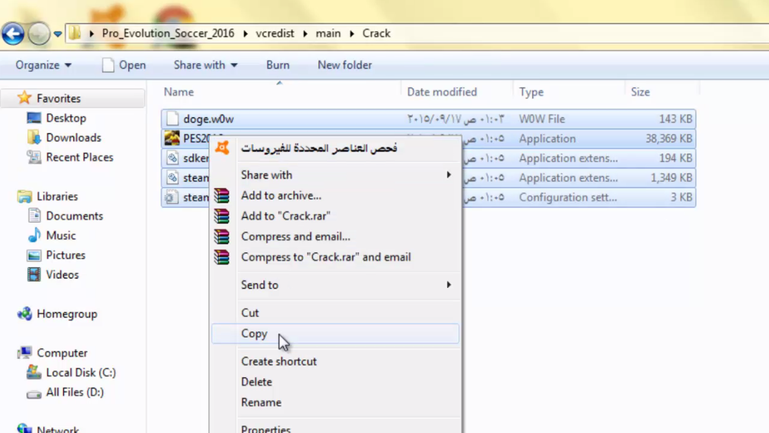
Task: Expand the arrow after Pro_Evolution_Soccer_2016 breadcrumb
Action: 245,34
